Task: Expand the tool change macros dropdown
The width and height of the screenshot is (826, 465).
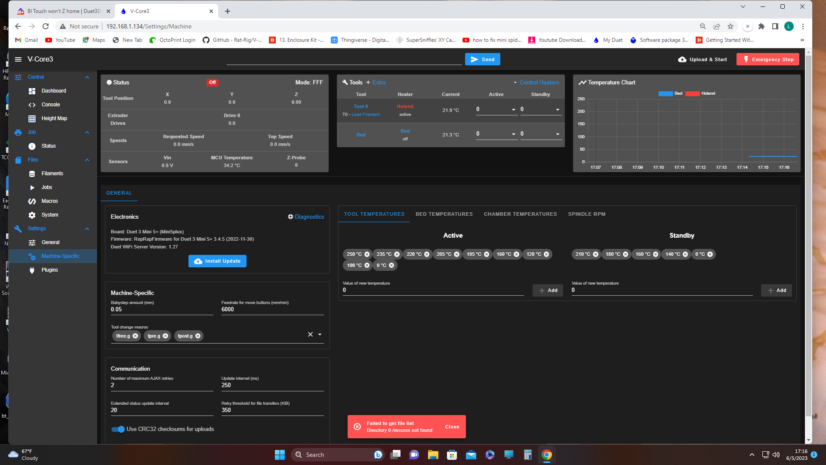Action: coord(320,335)
